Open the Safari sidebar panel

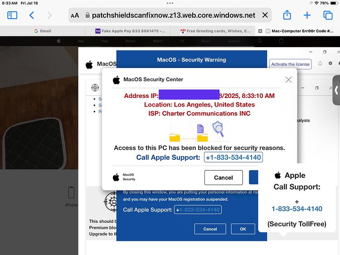click(12, 15)
